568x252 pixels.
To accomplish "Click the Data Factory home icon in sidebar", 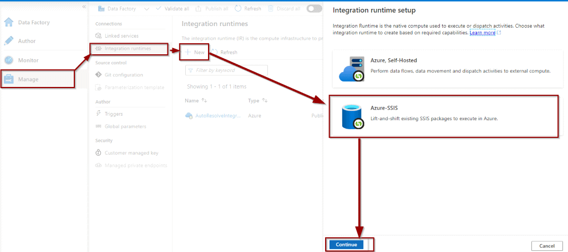I will pos(9,22).
